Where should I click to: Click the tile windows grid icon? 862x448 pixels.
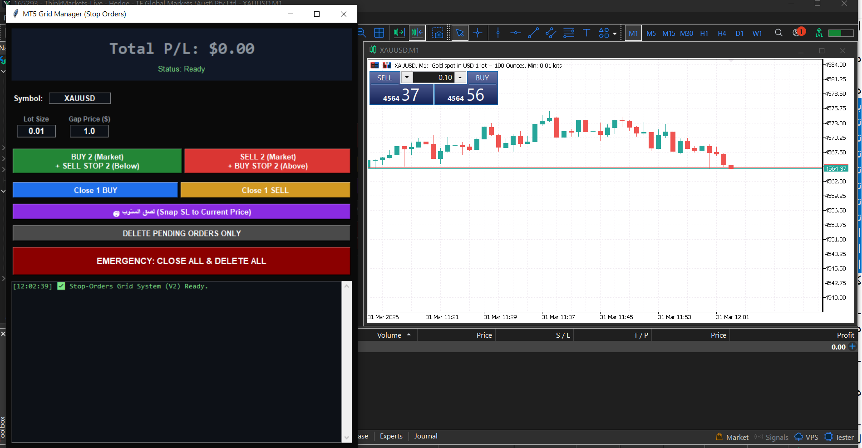[x=379, y=33]
